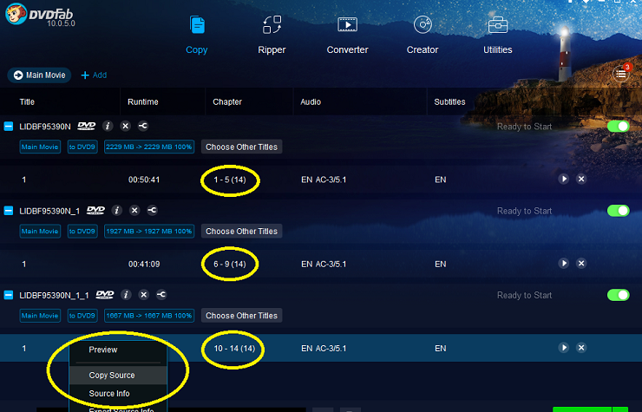This screenshot has width=642, height=412.
Task: Disable the LIDBF95390N task toggle
Action: point(619,127)
